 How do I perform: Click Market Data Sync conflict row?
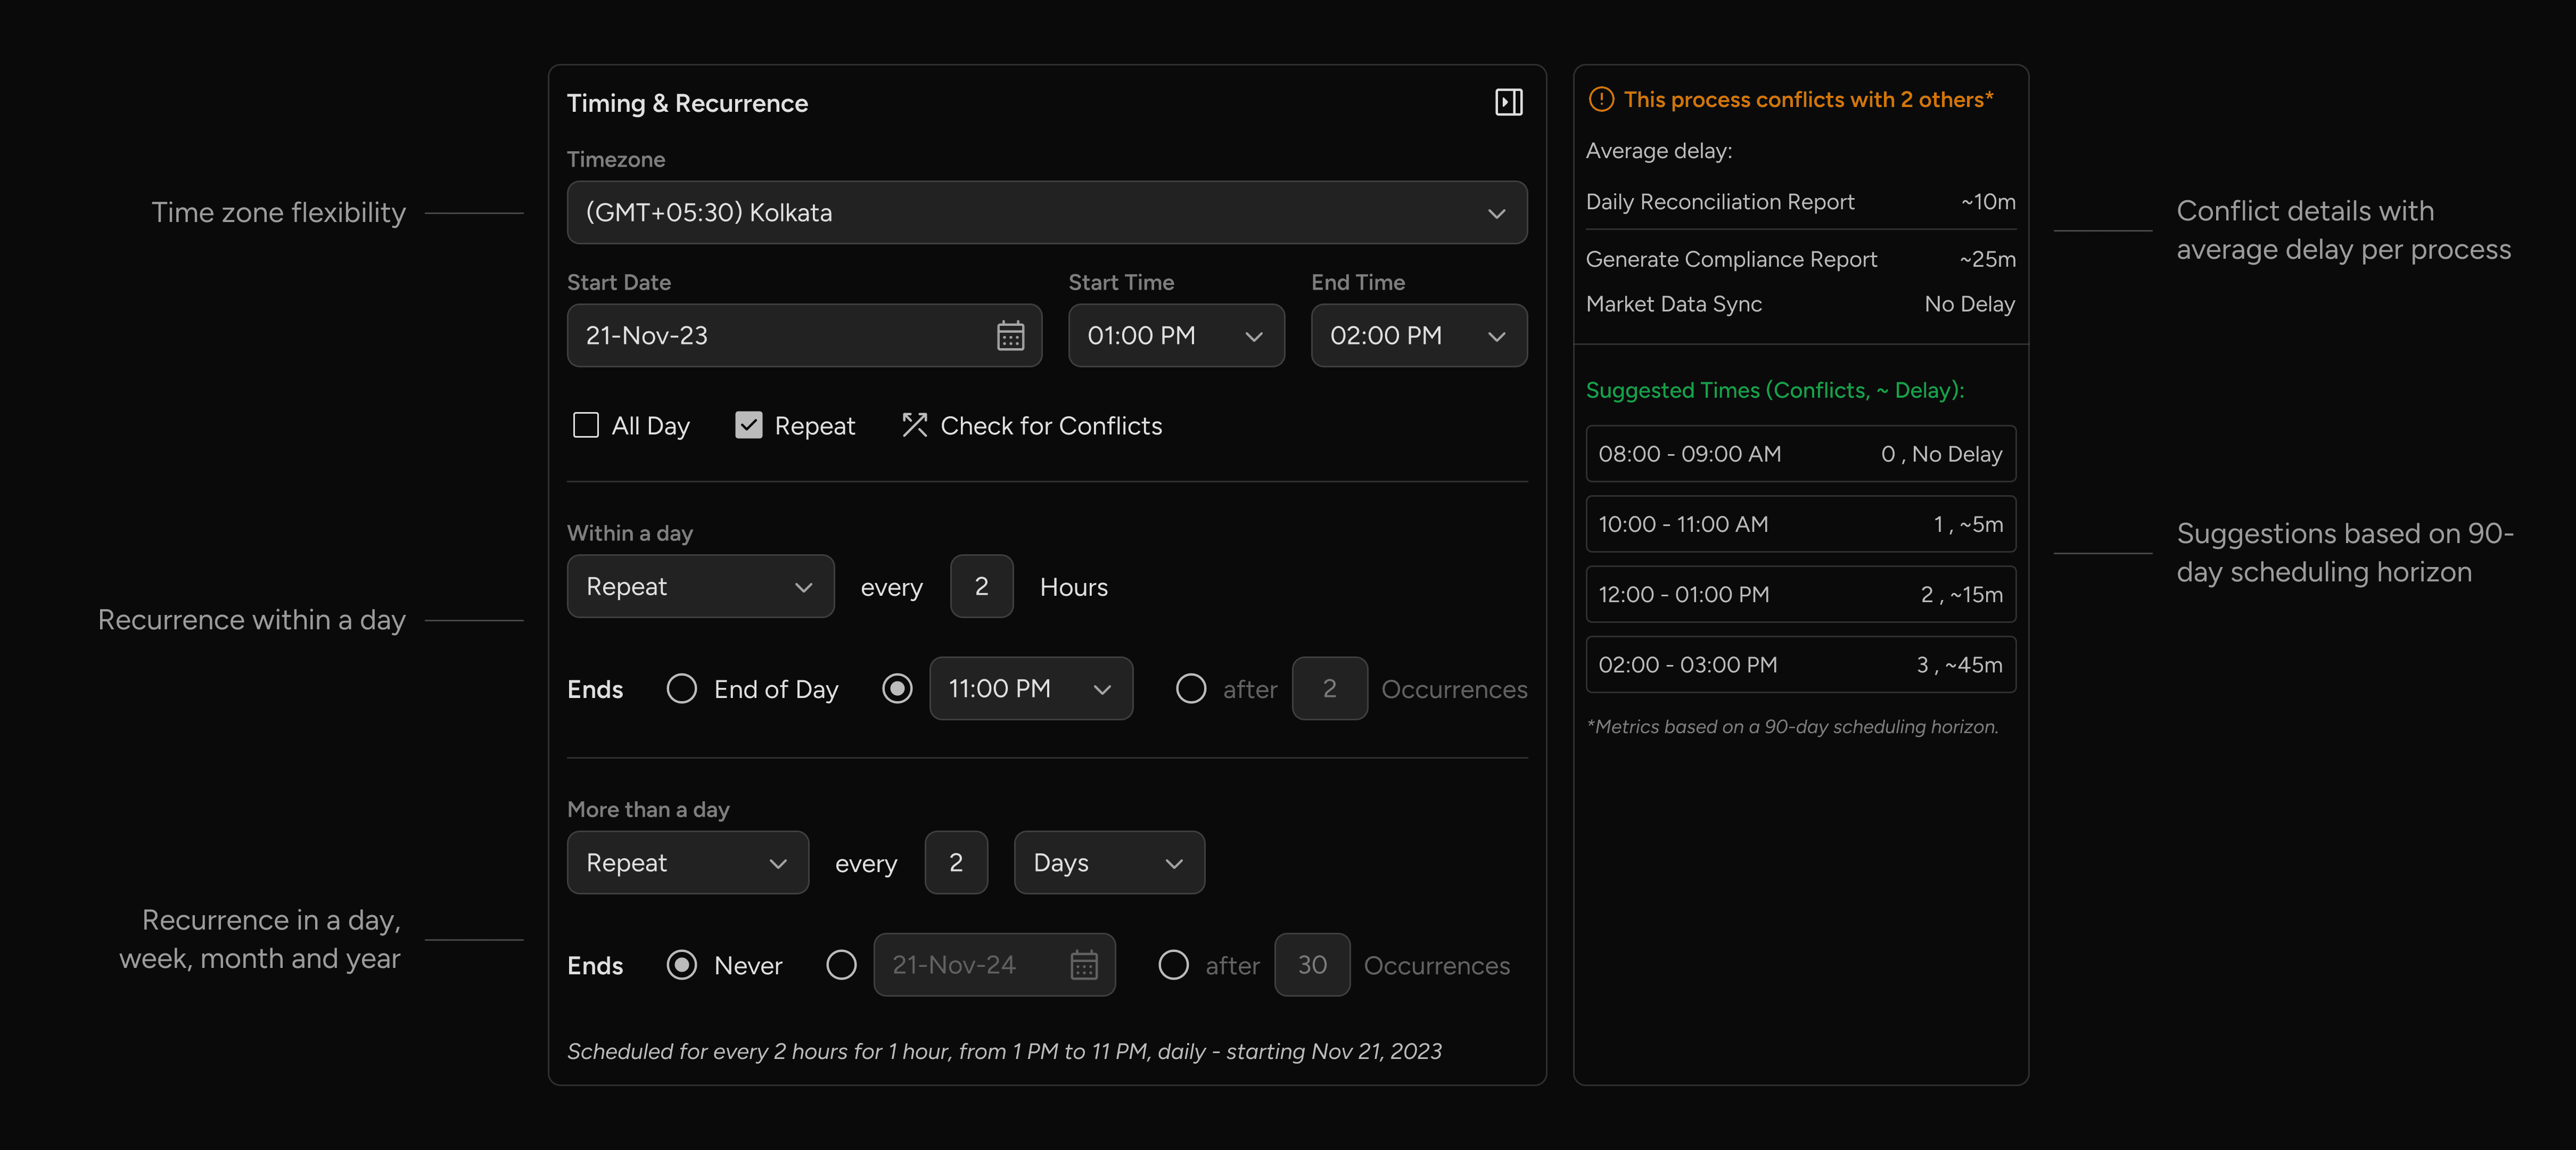1800,304
